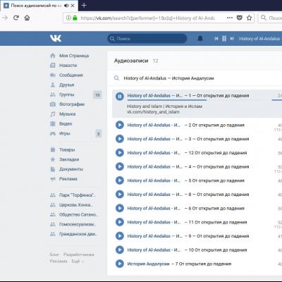Play track 2 От открытия до падения
The image size is (282, 282).
point(120,125)
